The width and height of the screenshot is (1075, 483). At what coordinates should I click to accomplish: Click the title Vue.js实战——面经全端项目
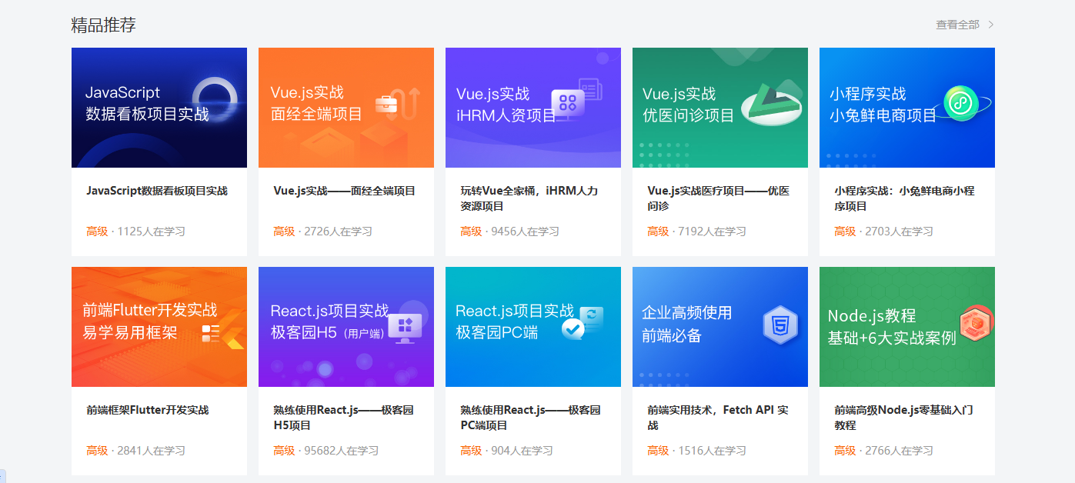(x=345, y=191)
